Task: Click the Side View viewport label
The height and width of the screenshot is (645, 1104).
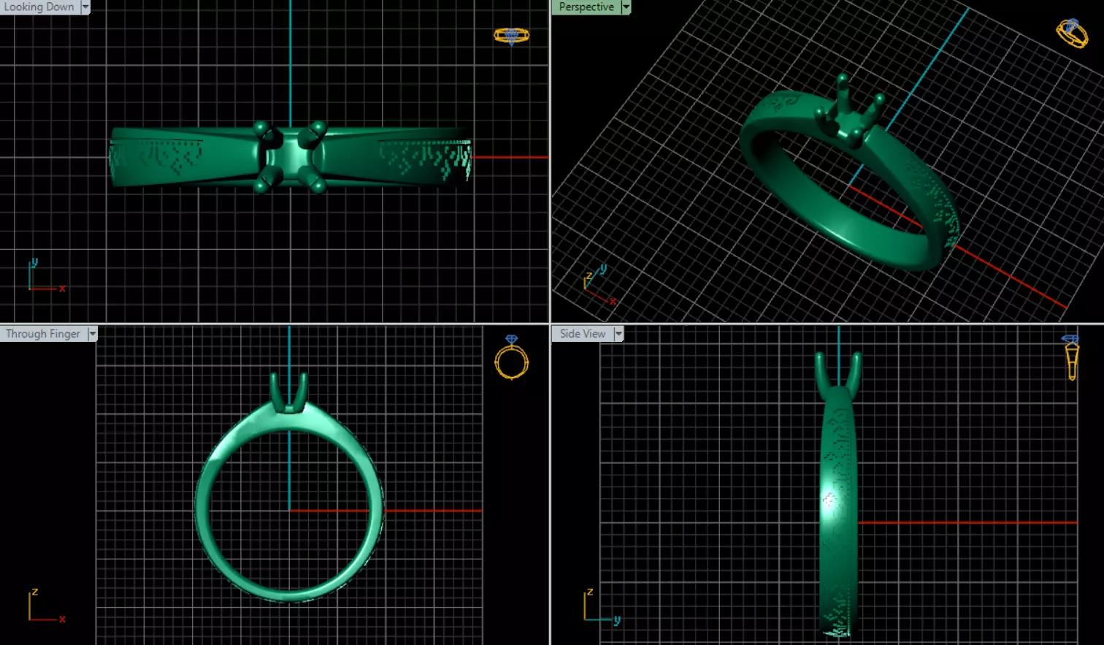Action: click(583, 334)
